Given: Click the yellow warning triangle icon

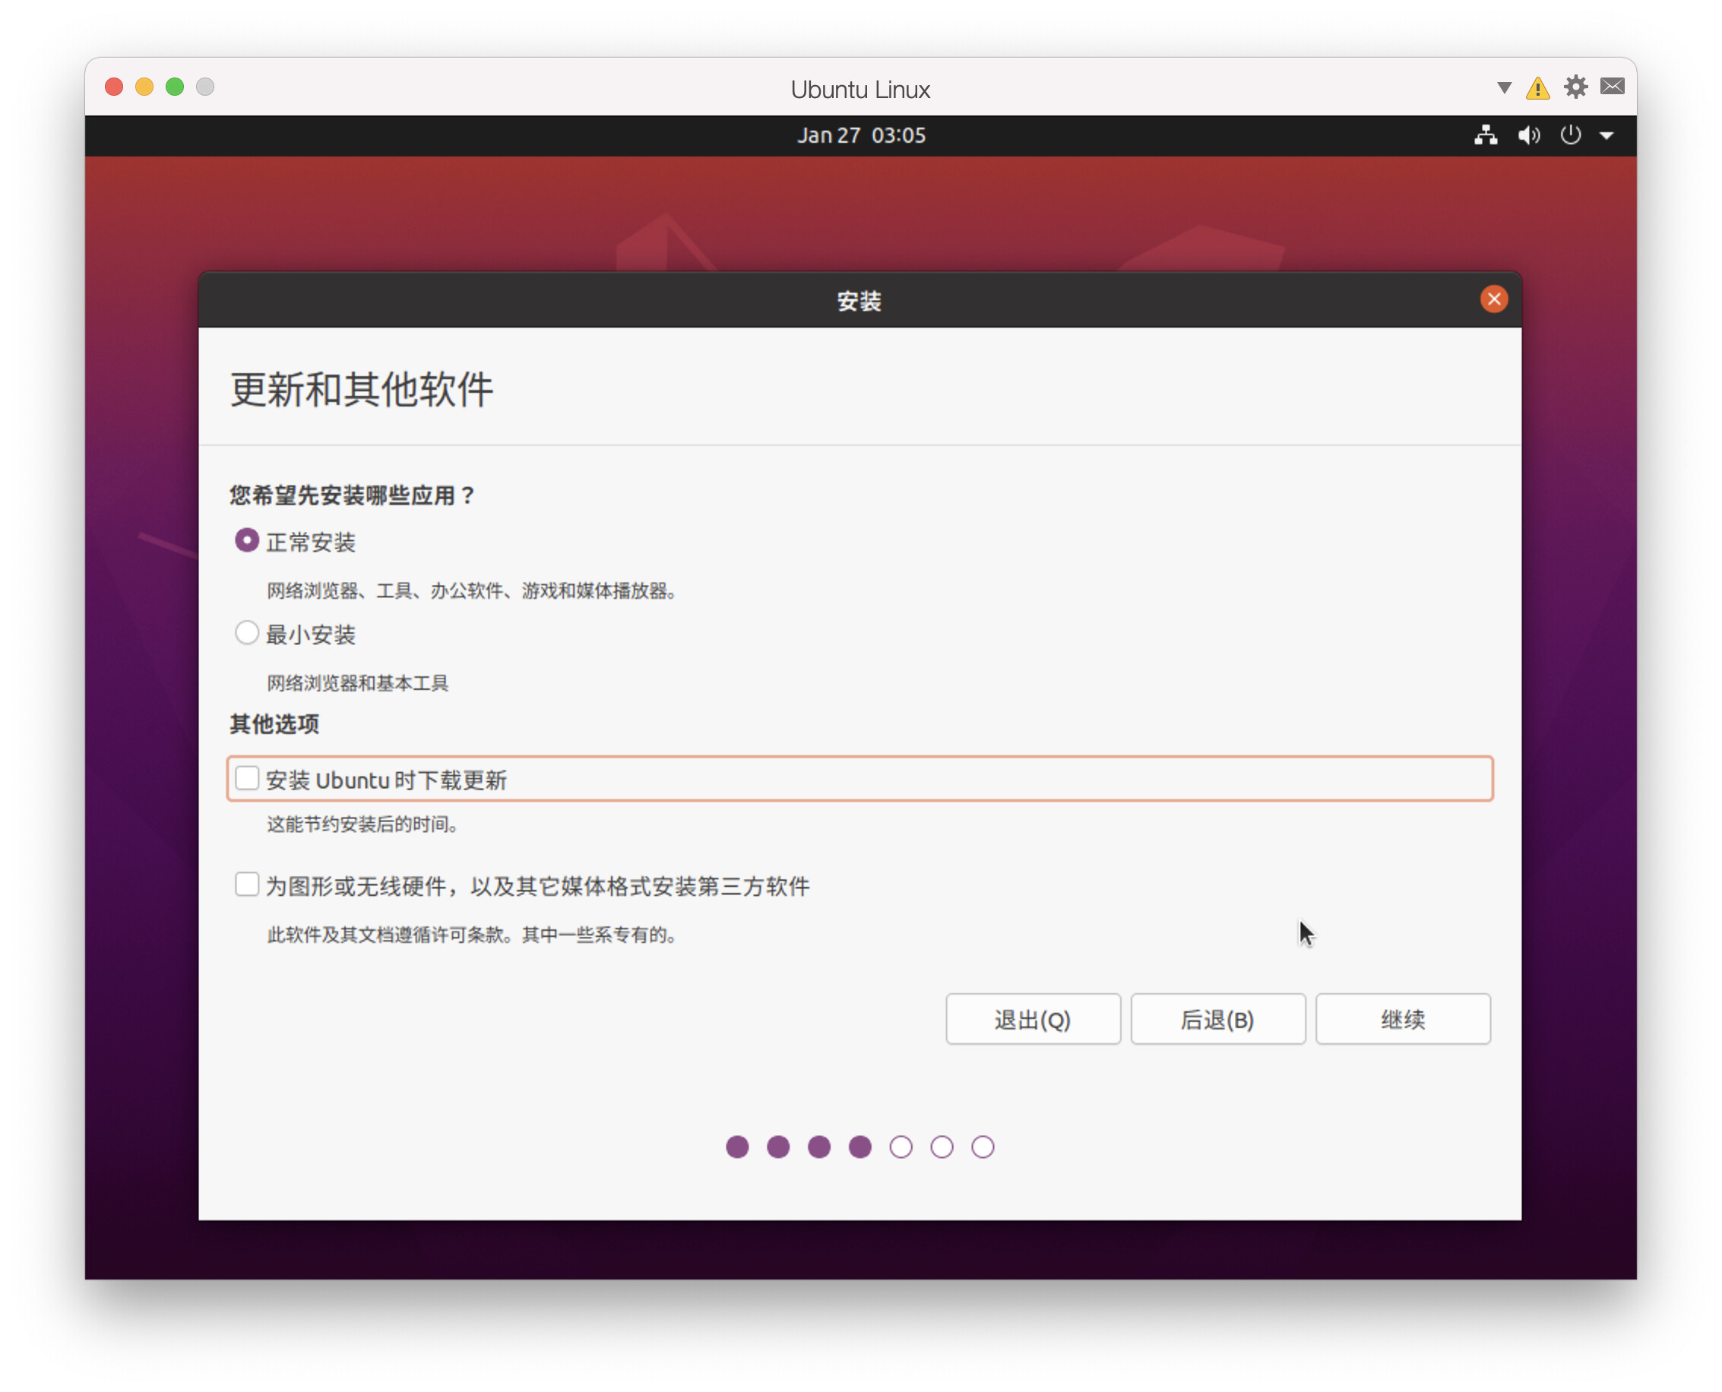Looking at the screenshot, I should pos(1537,87).
